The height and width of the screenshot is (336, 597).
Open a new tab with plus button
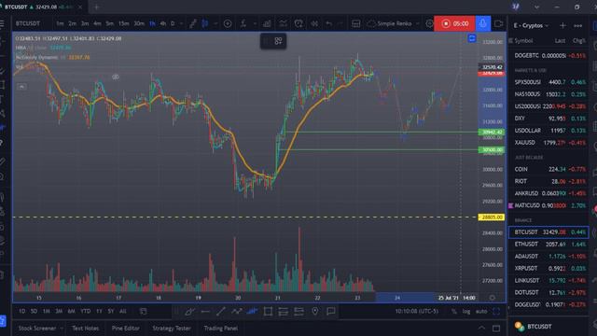click(x=96, y=7)
